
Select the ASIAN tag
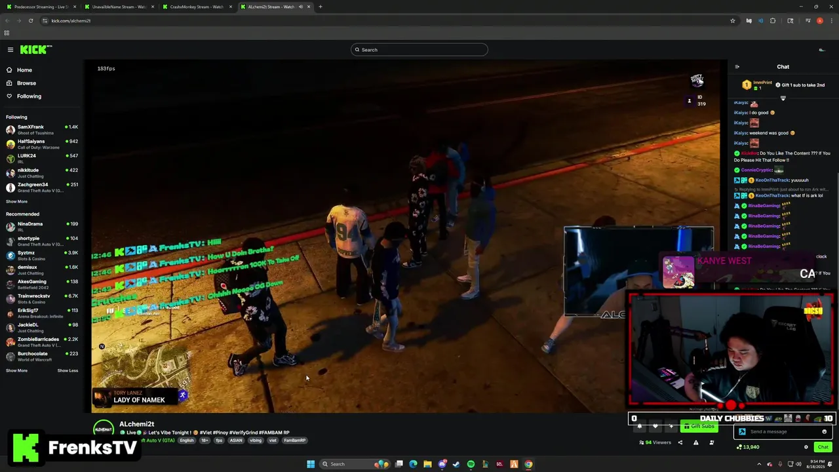click(236, 441)
